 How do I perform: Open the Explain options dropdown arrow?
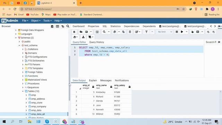click(202, 32)
